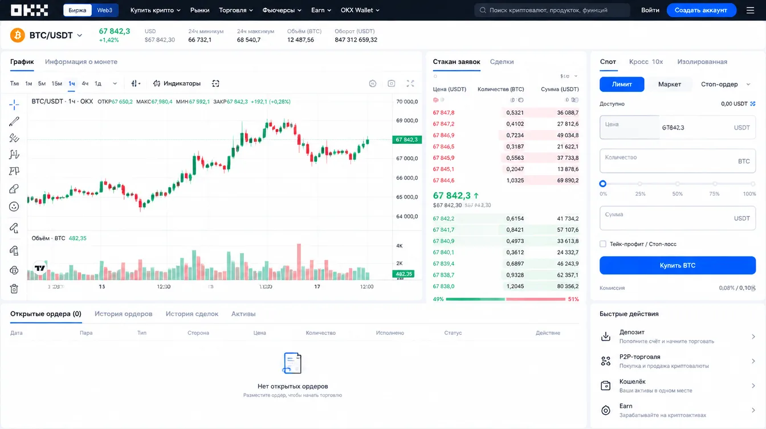Image resolution: width=766 pixels, height=429 pixels.
Task: Switch to the Сделки tab
Action: click(502, 62)
